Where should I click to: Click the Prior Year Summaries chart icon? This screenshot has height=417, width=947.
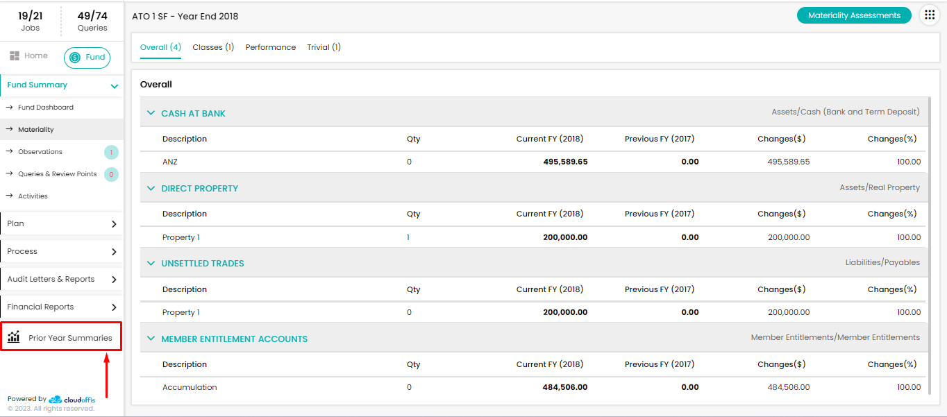click(14, 337)
